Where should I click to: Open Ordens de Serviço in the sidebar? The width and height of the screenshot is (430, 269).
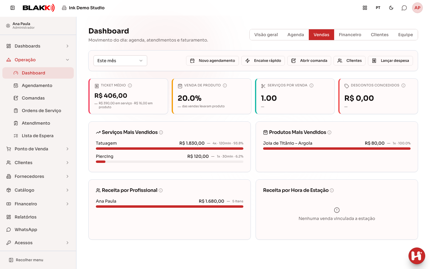click(x=38, y=111)
